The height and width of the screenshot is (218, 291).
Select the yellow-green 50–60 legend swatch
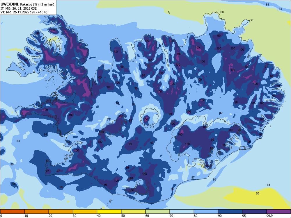tap(133, 212)
